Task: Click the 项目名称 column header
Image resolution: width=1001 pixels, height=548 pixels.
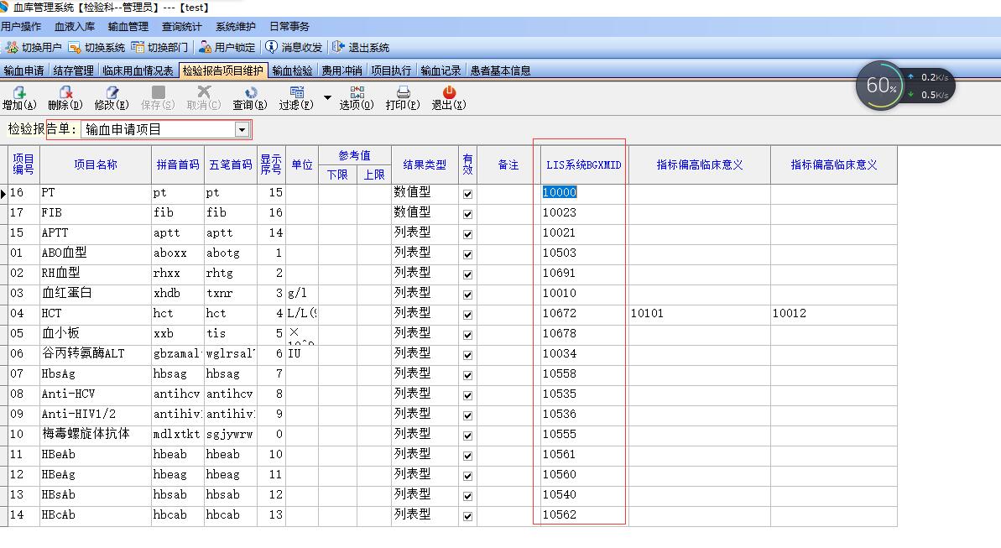Action: point(96,164)
